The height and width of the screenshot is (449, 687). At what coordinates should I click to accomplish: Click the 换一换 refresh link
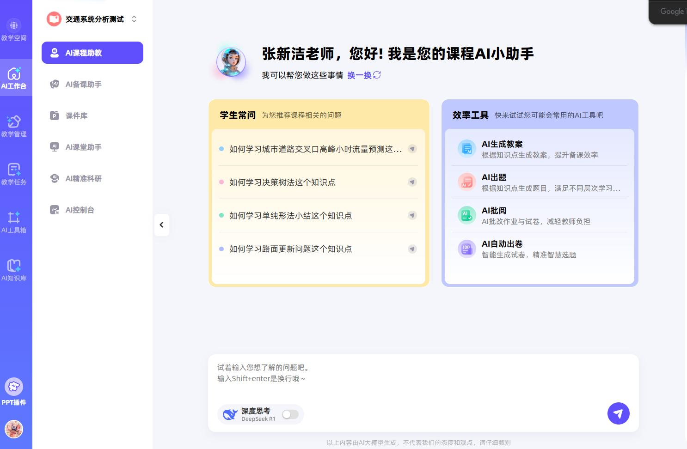point(364,75)
